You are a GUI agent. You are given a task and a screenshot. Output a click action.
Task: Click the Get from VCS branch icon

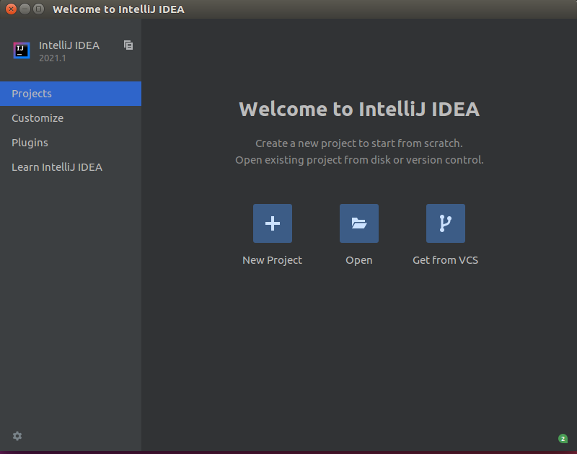click(445, 223)
